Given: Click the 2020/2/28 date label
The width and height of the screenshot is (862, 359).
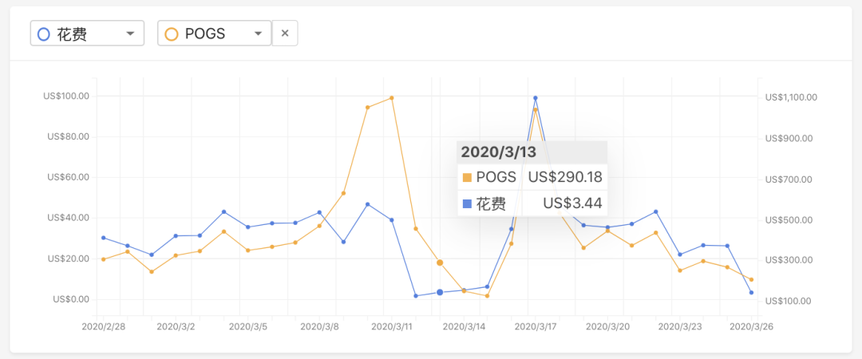Looking at the screenshot, I should 105,326.
